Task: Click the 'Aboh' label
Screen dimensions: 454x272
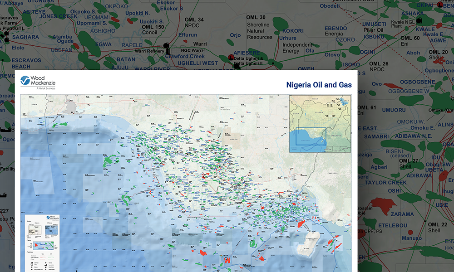Action: point(413,53)
